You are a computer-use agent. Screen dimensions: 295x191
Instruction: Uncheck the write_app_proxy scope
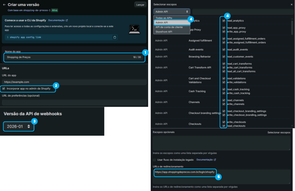(x=224, y=32)
